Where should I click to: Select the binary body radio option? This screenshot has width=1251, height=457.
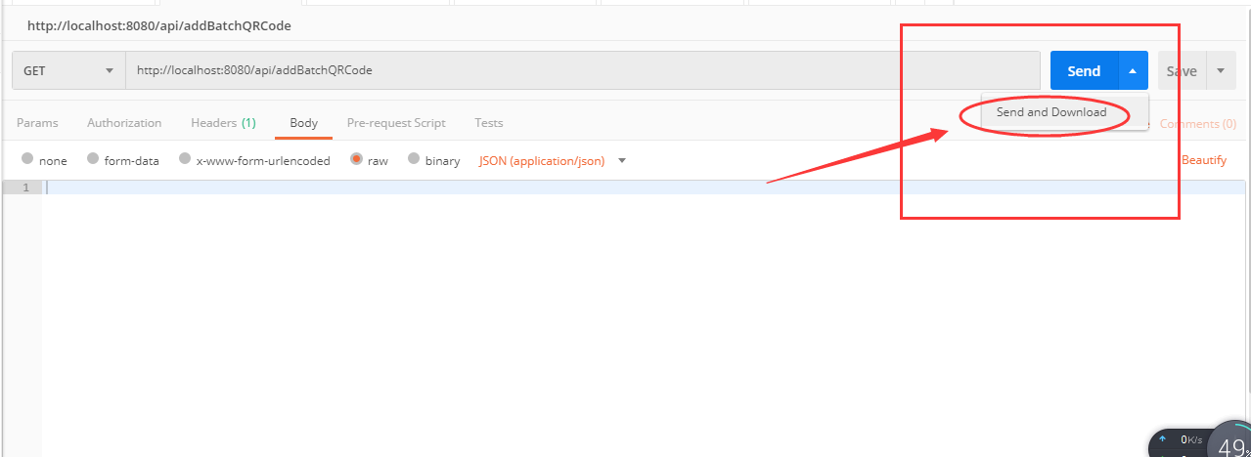tap(414, 159)
